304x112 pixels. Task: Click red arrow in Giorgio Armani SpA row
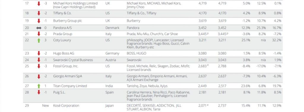39,76
